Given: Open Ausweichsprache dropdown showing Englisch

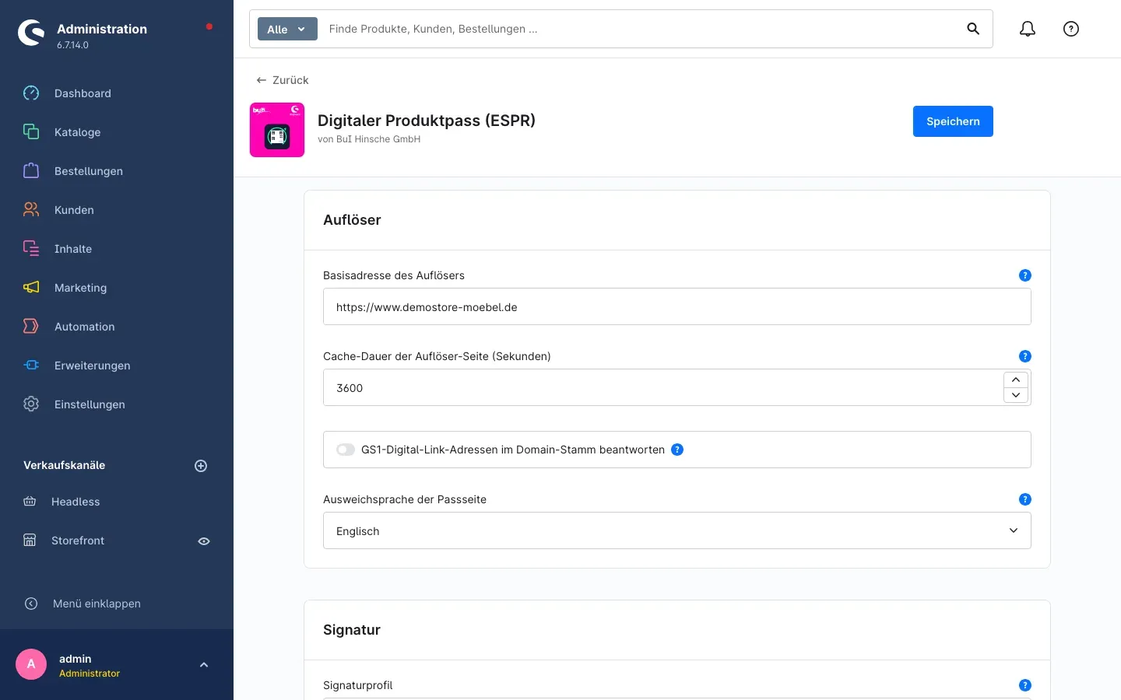Looking at the screenshot, I should 677,530.
